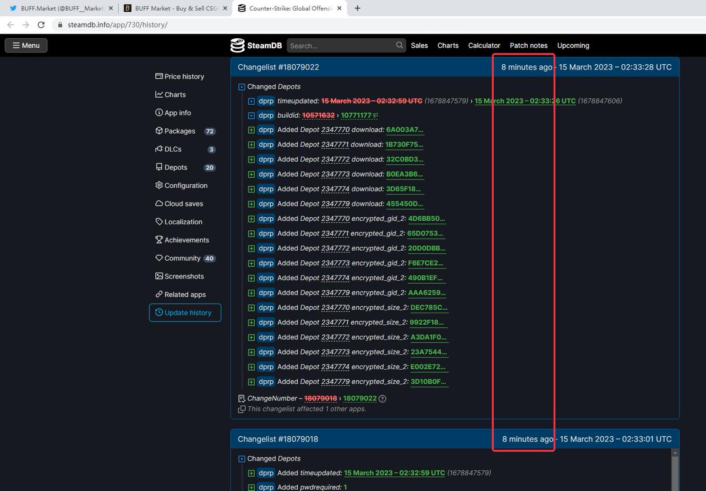Collapse Changed Depots in changelist #18079022

click(242, 87)
